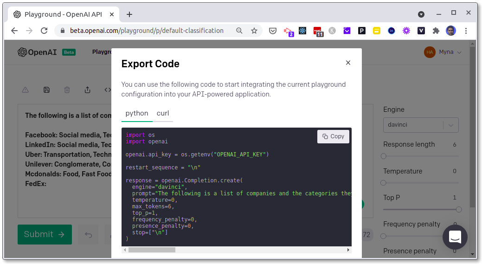Click the Chrome profile avatar
This screenshot has width=482, height=264.
click(x=451, y=31)
